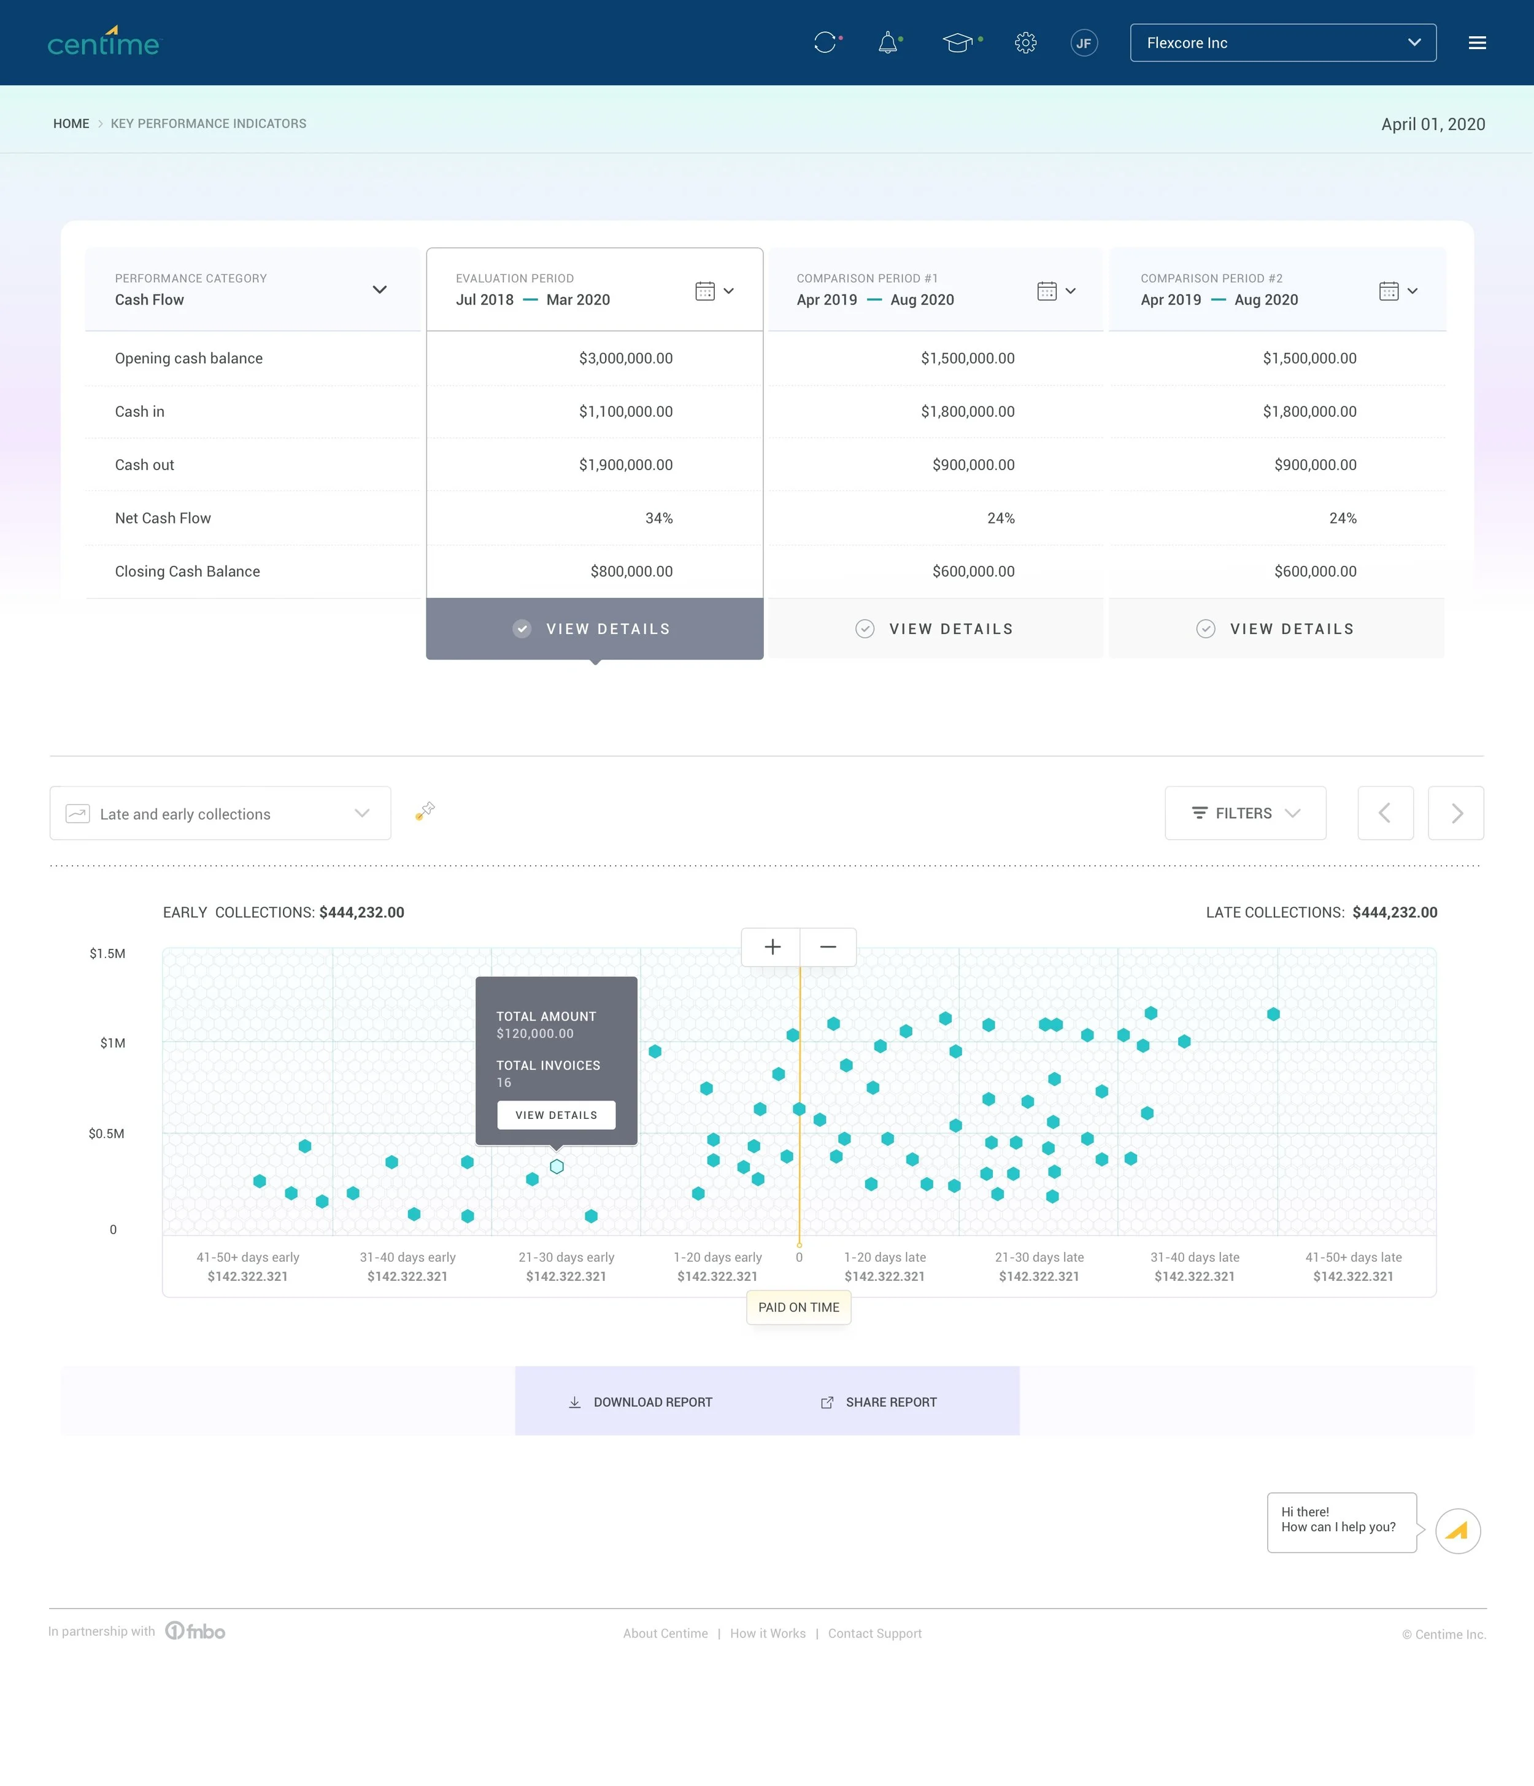This screenshot has width=1534, height=1786.
Task: Click the JF user avatar
Action: (x=1083, y=42)
